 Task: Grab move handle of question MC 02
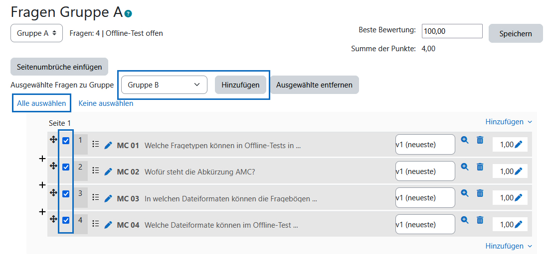click(x=53, y=166)
